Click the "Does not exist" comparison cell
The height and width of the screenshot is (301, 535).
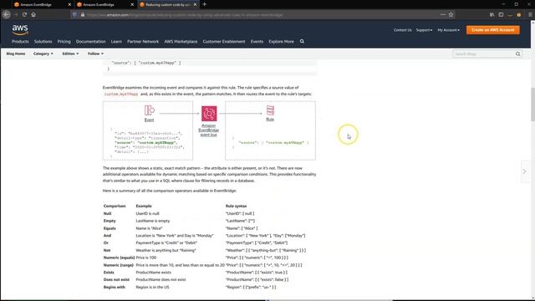click(x=116, y=279)
